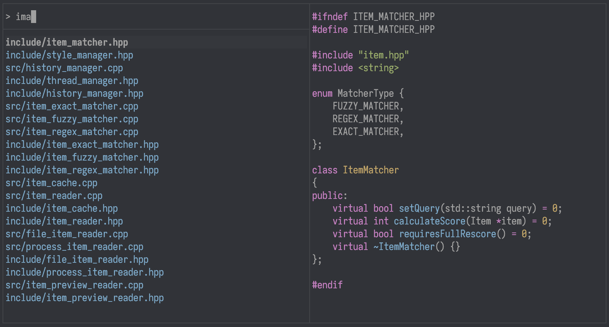Select include/item_cache.hpp result

click(62, 208)
